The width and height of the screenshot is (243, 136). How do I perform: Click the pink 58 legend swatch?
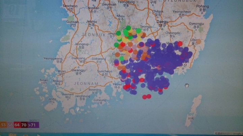[10, 125]
